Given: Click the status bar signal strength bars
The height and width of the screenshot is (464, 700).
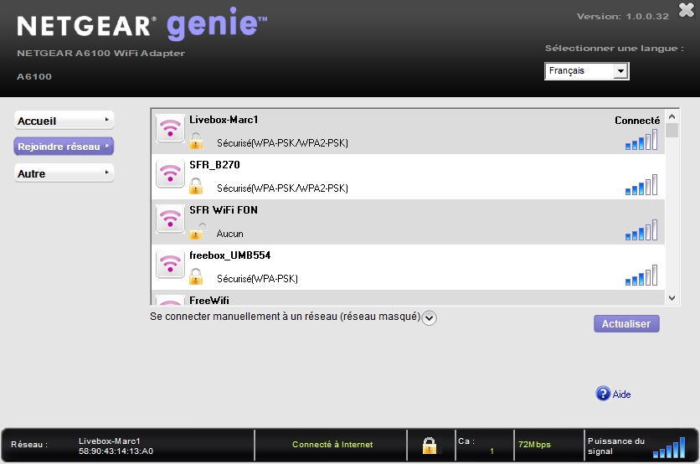Looking at the screenshot, I should [669, 447].
